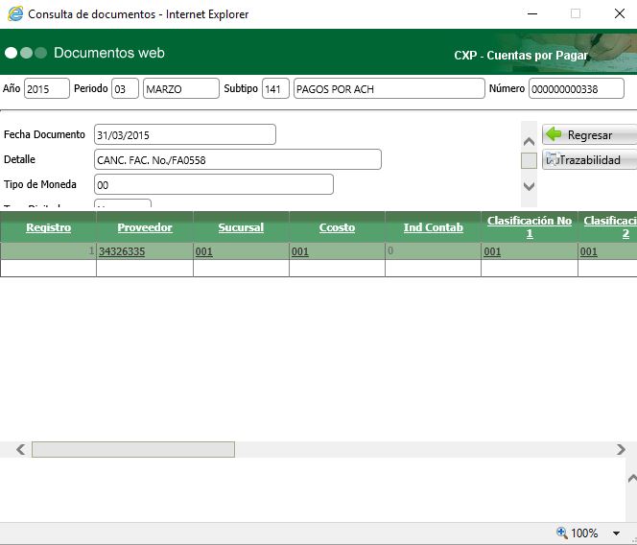Click the Número field 00000000338
The width and height of the screenshot is (637, 545).
click(x=576, y=88)
